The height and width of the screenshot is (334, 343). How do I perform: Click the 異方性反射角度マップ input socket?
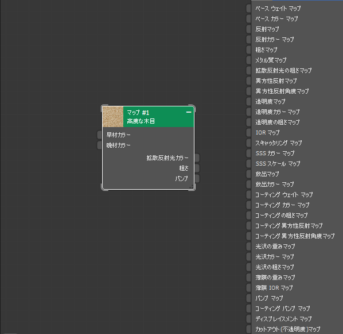249,91
